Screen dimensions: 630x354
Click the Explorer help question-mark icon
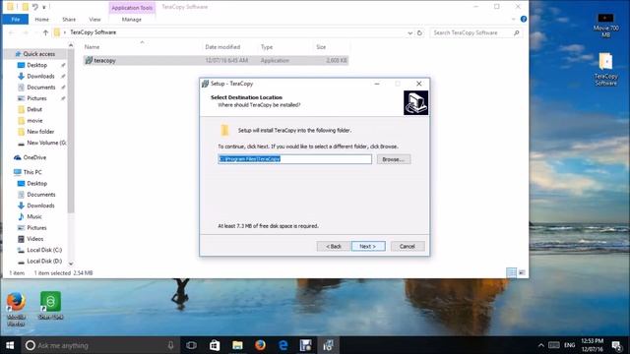pyautogui.click(x=523, y=19)
